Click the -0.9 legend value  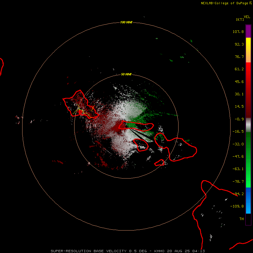(x=239, y=119)
